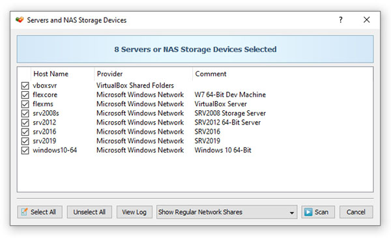Select the vboxsvr host name

click(45, 85)
